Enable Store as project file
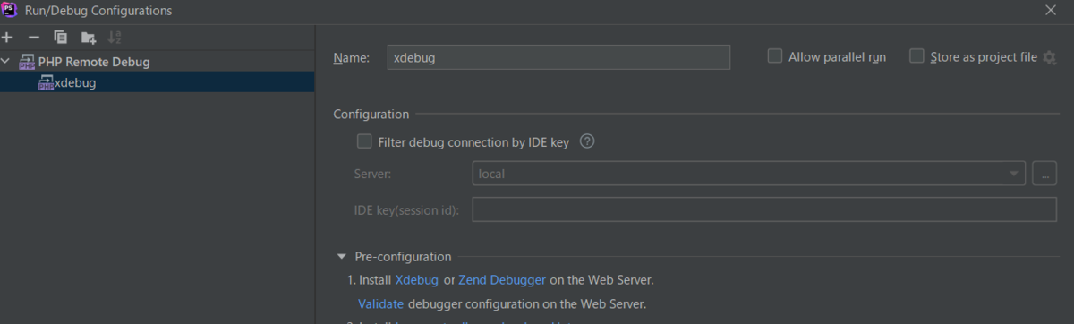 click(x=916, y=56)
